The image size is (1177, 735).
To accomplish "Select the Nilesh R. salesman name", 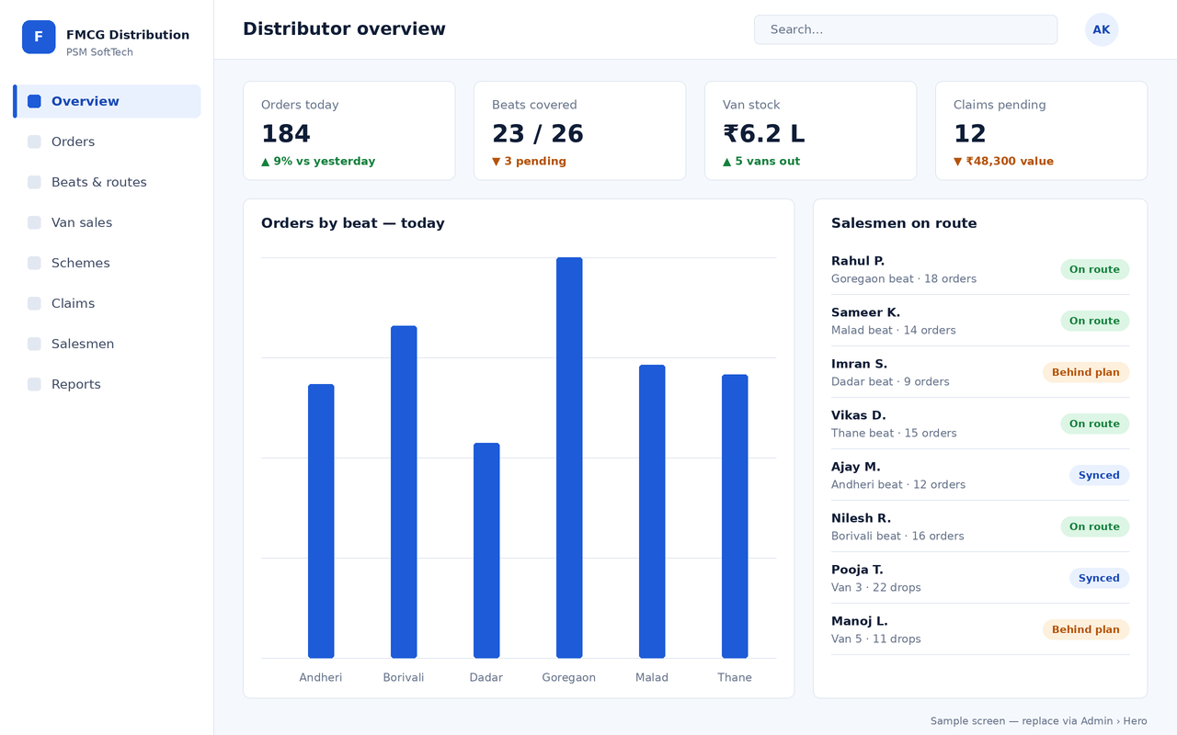I will (862, 518).
